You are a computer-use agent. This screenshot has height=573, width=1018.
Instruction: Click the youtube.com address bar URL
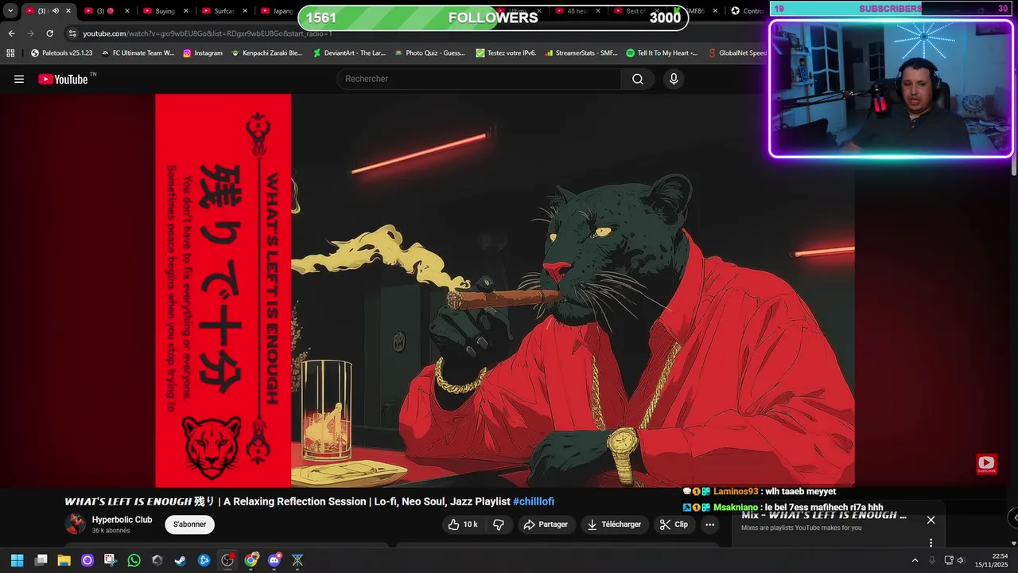[208, 33]
